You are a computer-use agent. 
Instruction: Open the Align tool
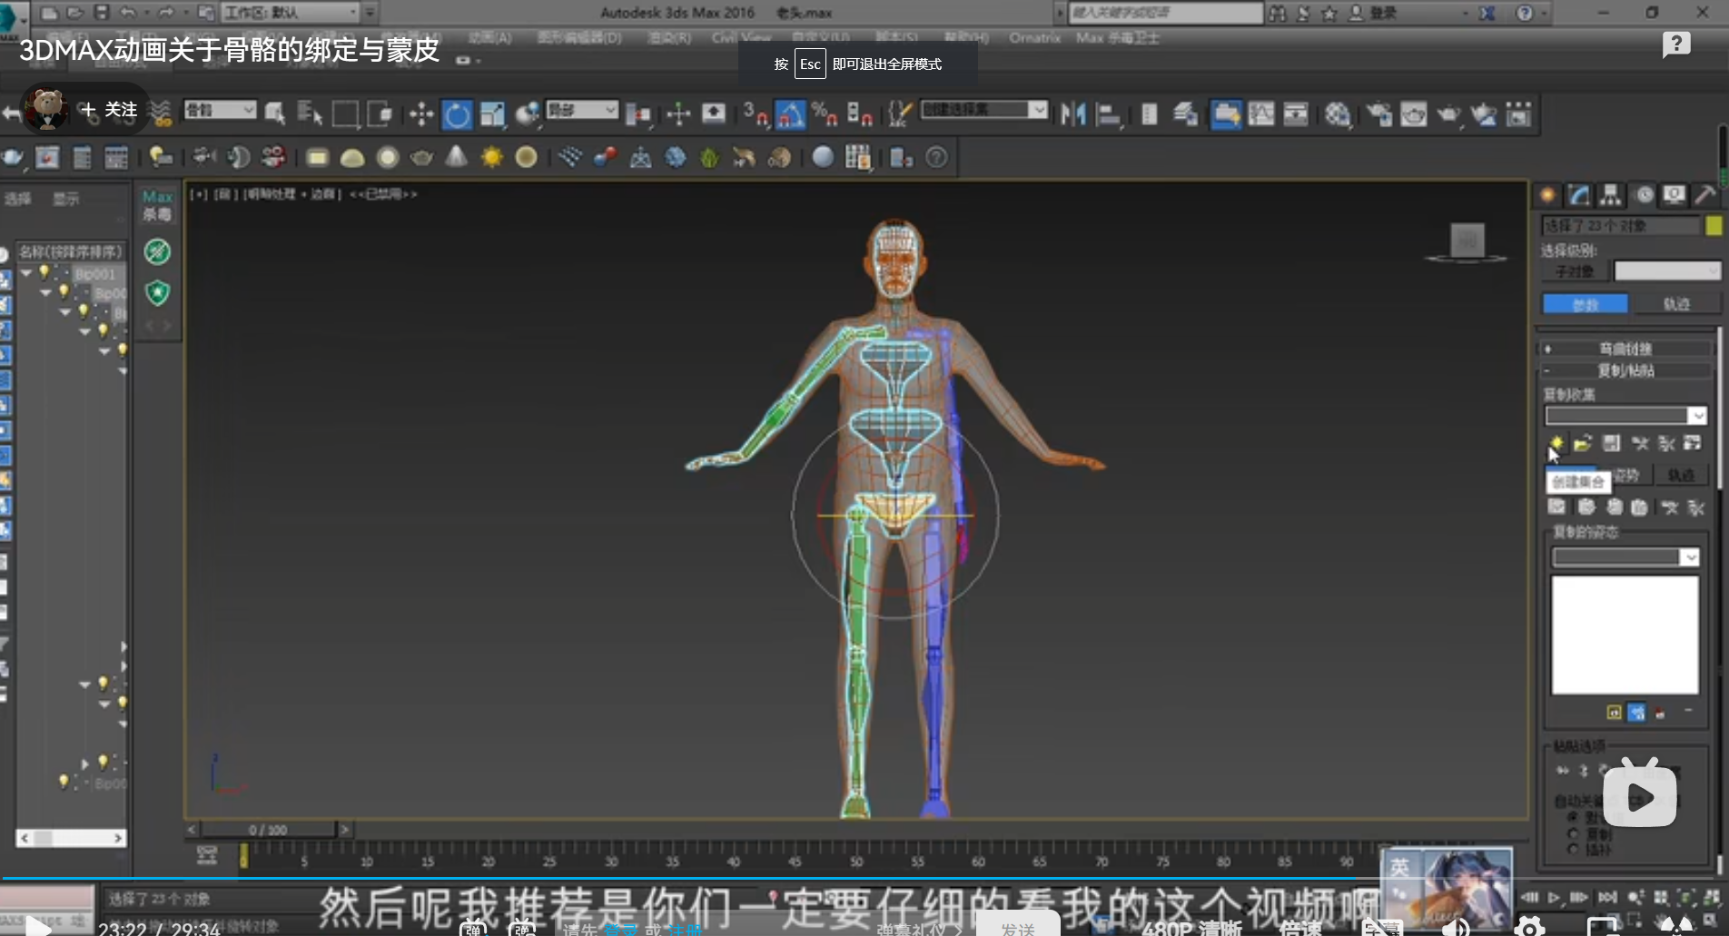point(1109,114)
